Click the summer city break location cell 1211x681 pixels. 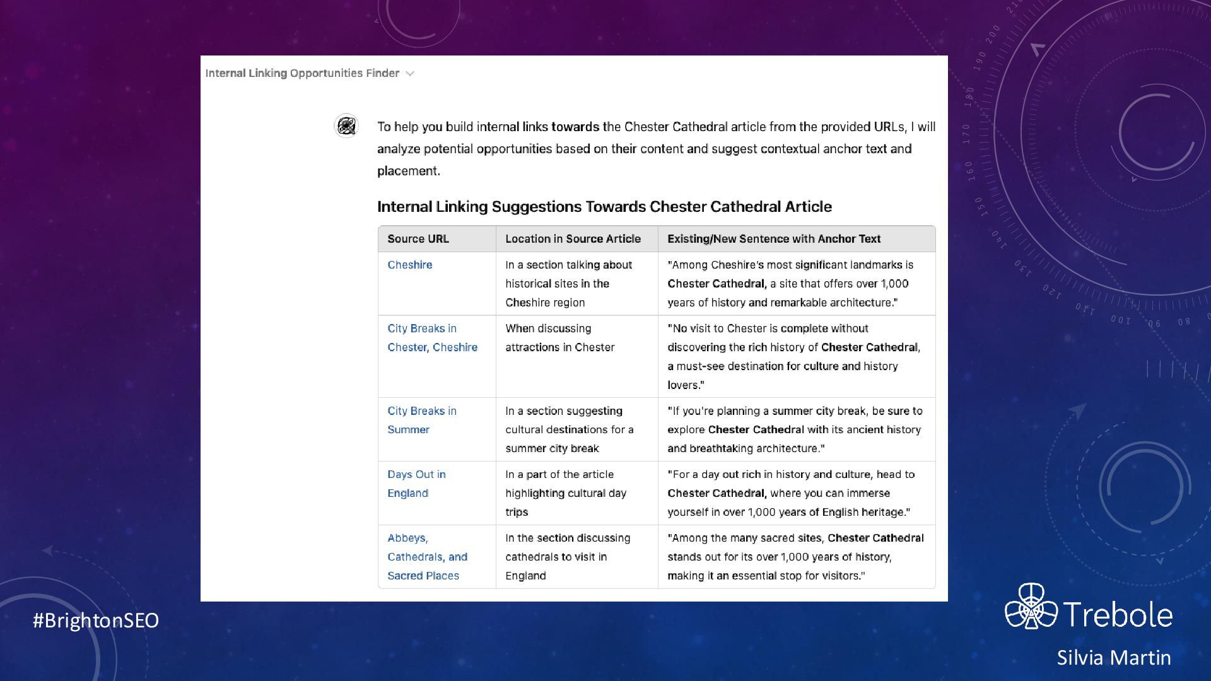[569, 429]
